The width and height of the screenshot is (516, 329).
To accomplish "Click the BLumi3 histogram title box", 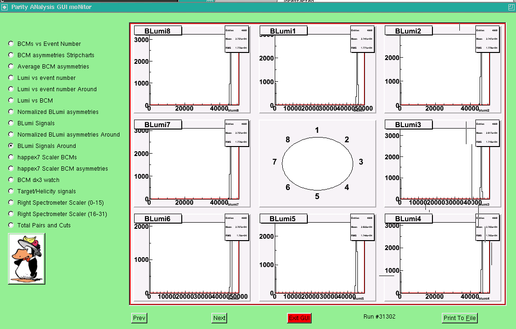I will [x=408, y=125].
